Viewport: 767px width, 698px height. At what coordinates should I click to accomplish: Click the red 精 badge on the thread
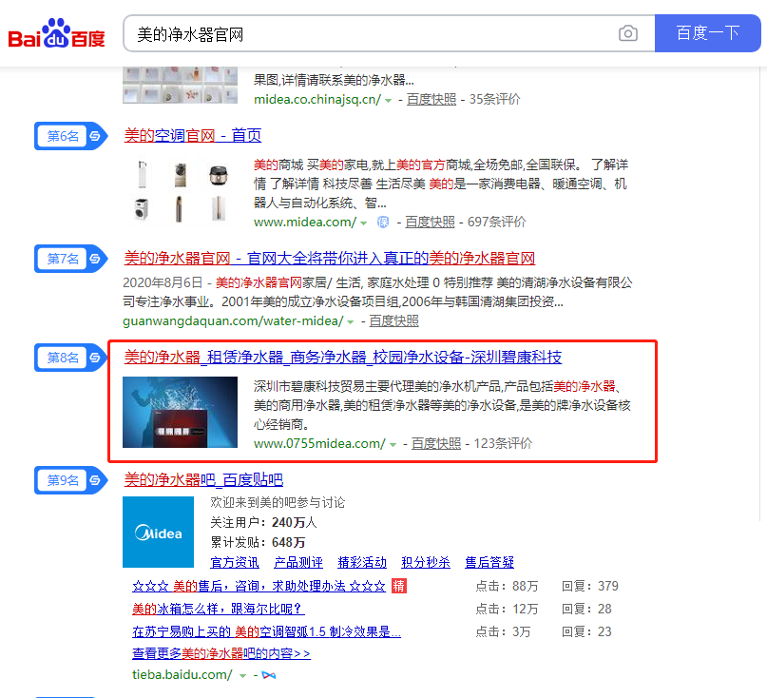[398, 586]
